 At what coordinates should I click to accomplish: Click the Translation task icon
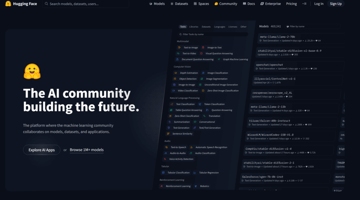(204, 116)
